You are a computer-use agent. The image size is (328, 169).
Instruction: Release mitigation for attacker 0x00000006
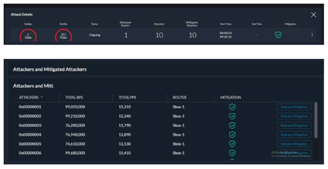pyautogui.click(x=294, y=153)
